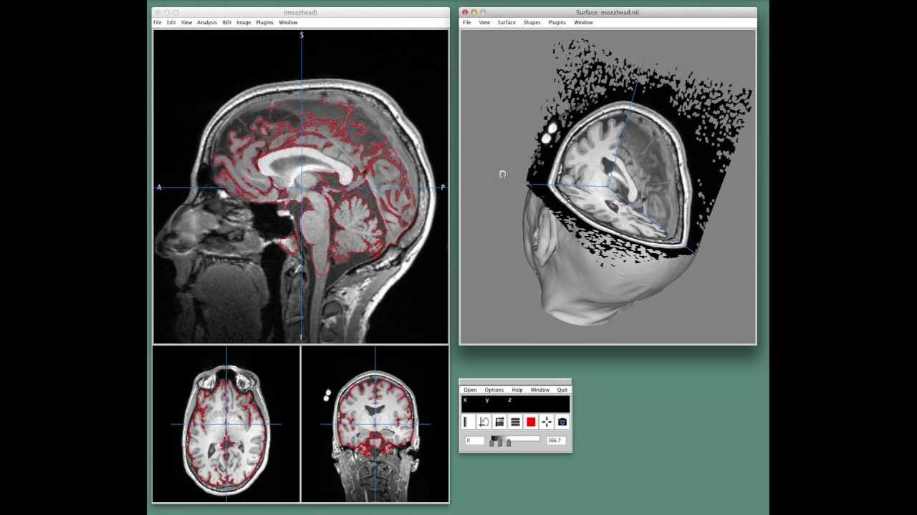Open the Open menu in tool panel

click(x=470, y=390)
